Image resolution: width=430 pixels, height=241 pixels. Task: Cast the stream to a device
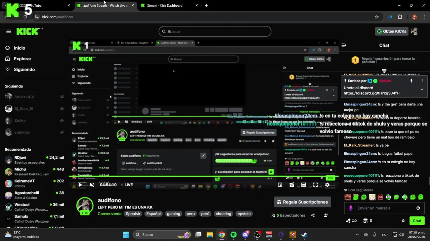292,185
